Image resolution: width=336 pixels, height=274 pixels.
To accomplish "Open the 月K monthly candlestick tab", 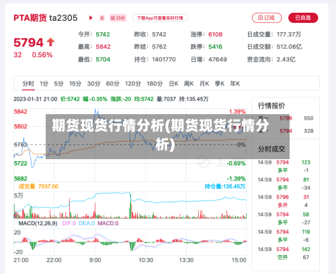I will [x=204, y=84].
